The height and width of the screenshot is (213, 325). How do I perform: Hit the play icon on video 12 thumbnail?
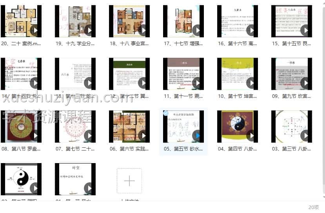tap(143, 83)
